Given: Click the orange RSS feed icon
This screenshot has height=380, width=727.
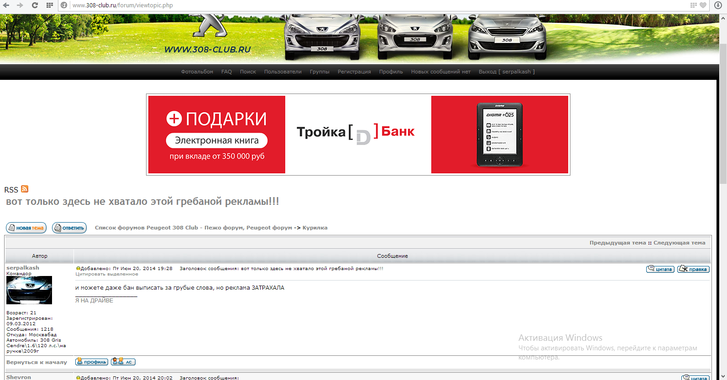Looking at the screenshot, I should pyautogui.click(x=25, y=189).
